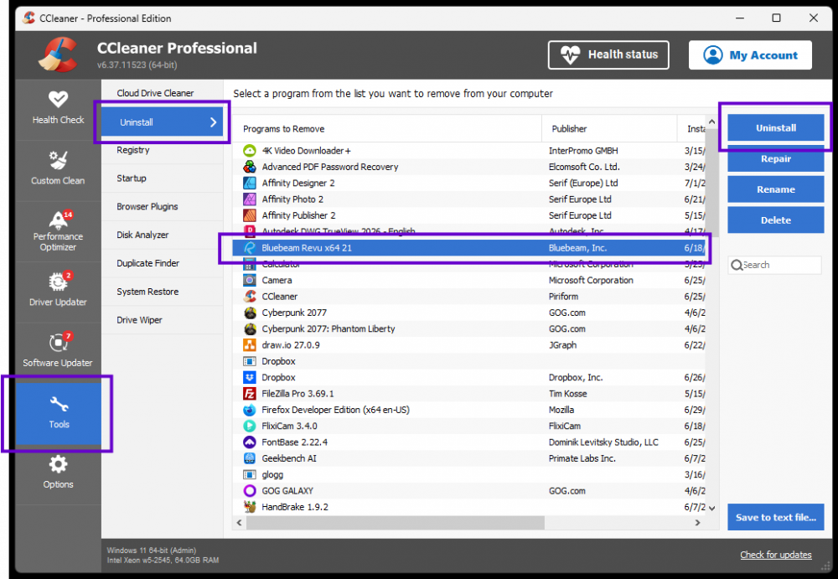Open My Account

(x=750, y=55)
